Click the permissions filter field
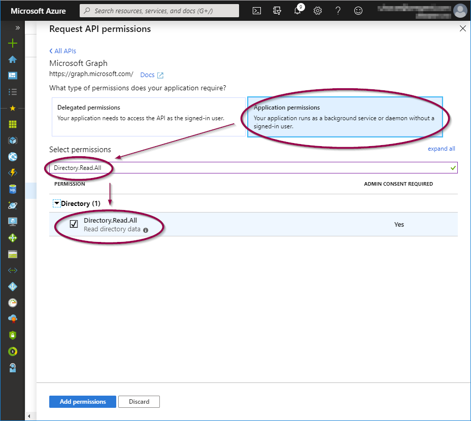This screenshot has width=471, height=421. point(253,167)
